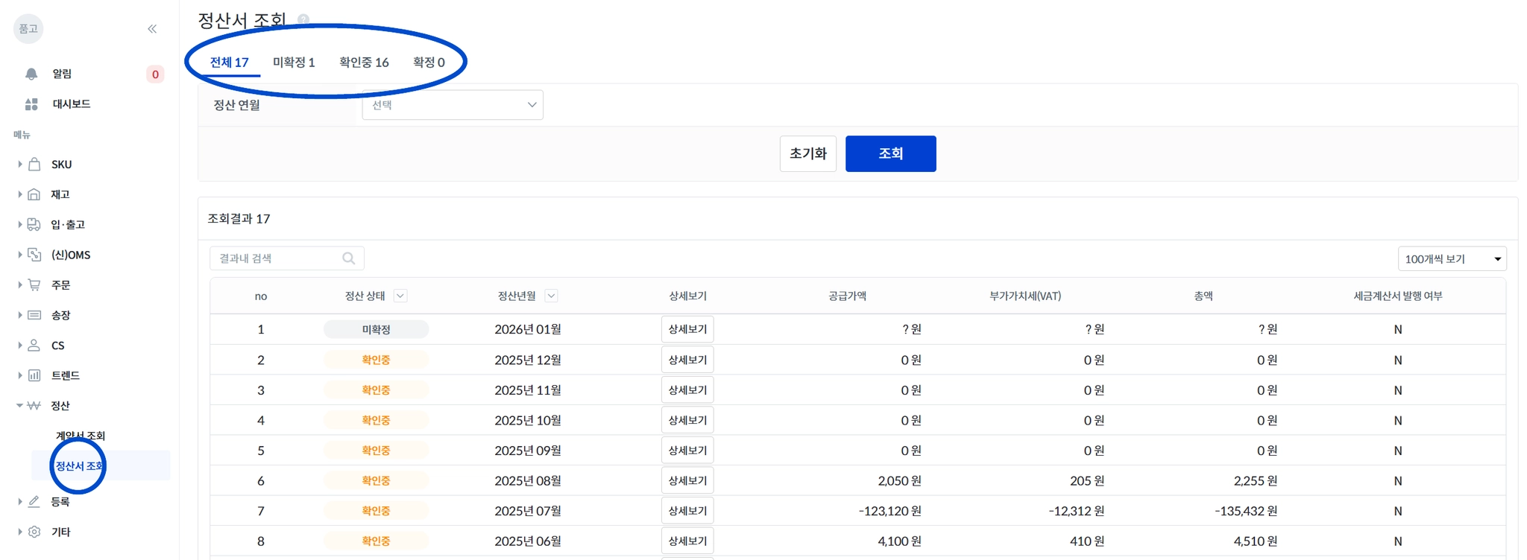Open 상세보기 for 2025년 10월
Image resolution: width=1527 pixels, height=560 pixels.
pyautogui.click(x=687, y=420)
